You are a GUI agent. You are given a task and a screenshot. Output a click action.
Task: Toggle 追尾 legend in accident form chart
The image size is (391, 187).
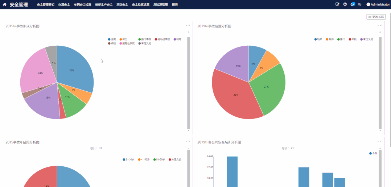pyautogui.click(x=112, y=40)
